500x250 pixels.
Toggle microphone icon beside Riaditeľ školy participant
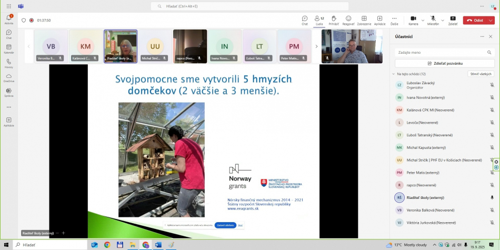click(492, 197)
